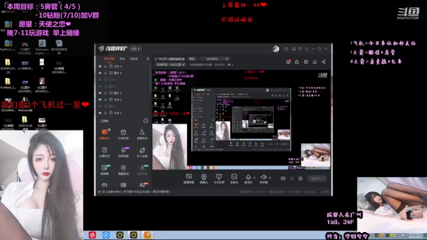This screenshot has height=240, width=427.
Task: Add 摄像头 camera source
Action: coord(204,179)
